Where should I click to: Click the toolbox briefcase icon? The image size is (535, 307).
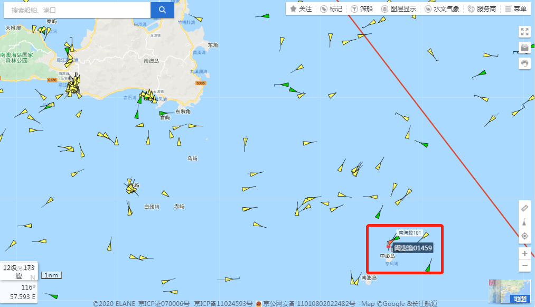[524, 48]
